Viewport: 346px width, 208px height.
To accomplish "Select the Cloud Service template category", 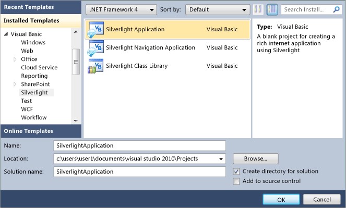I will tap(39, 68).
